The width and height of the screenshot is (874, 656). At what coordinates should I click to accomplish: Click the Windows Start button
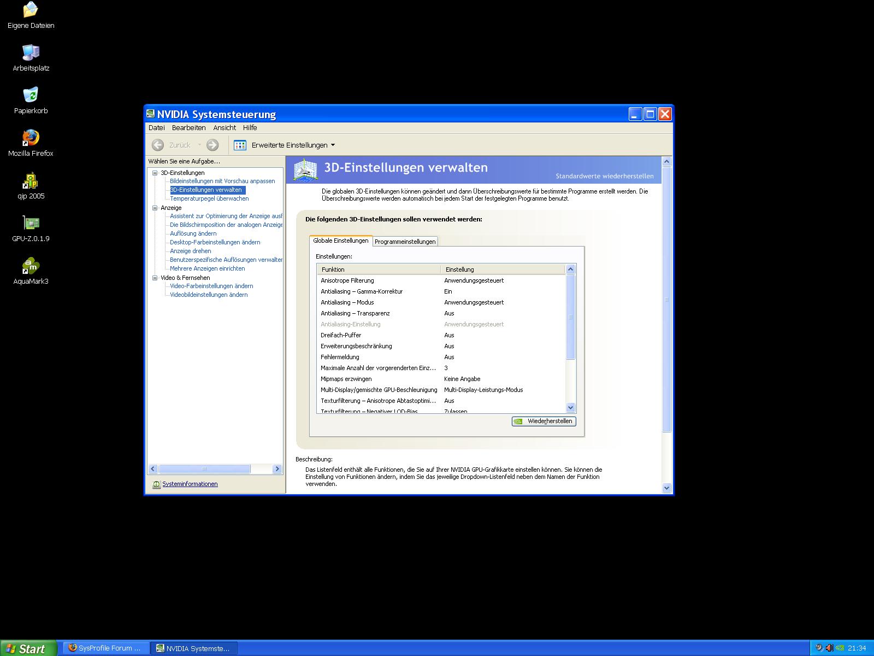click(28, 648)
